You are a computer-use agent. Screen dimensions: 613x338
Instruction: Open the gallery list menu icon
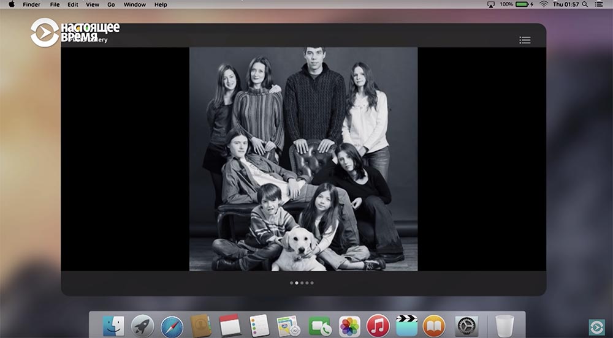(525, 40)
